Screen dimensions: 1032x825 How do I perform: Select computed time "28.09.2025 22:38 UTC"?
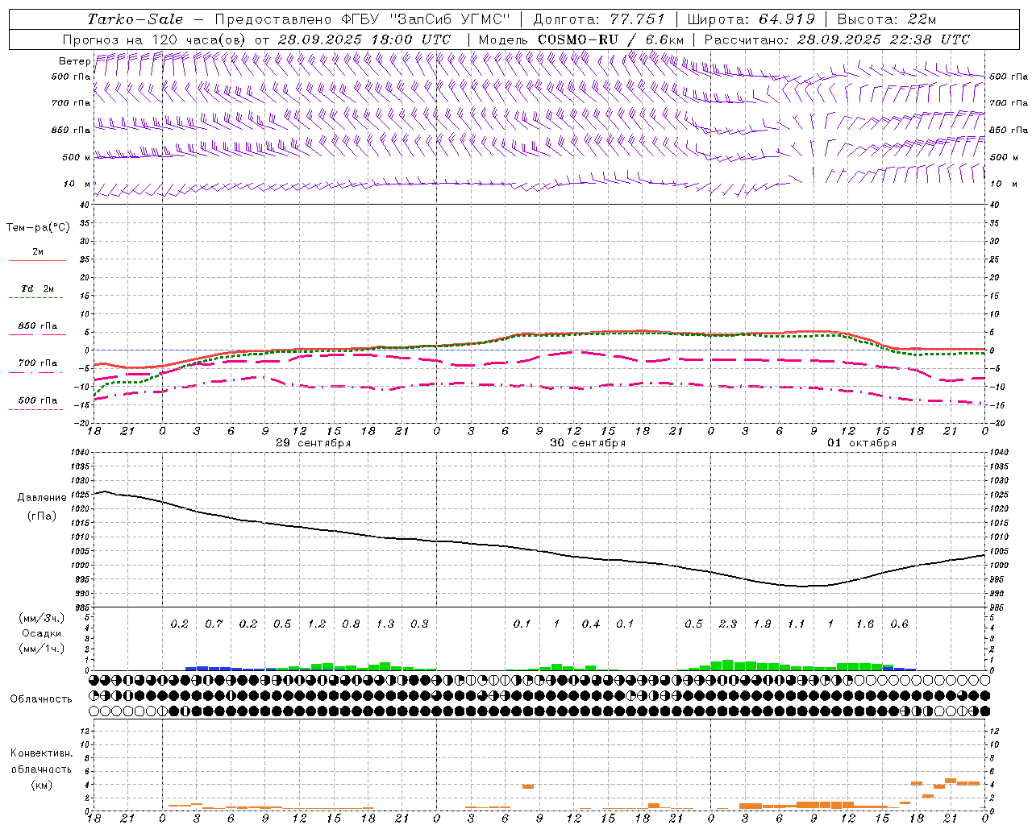click(x=883, y=39)
